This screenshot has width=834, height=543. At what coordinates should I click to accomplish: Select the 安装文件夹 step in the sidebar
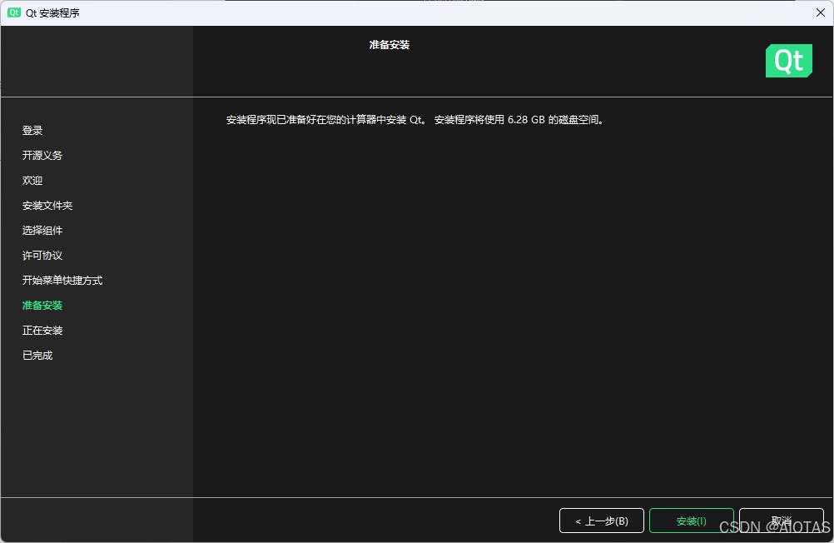(x=47, y=206)
